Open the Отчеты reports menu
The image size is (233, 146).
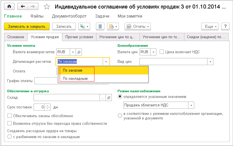pos(137,26)
